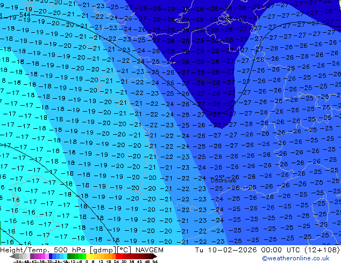Click the Paris city label

coord(203,79)
